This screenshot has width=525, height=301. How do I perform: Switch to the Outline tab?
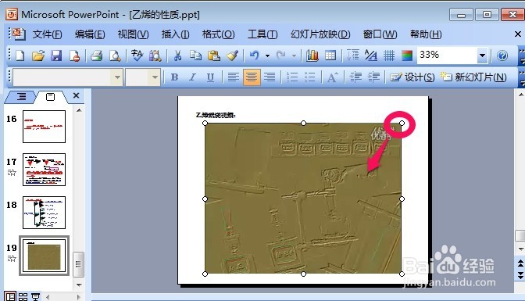pos(21,97)
